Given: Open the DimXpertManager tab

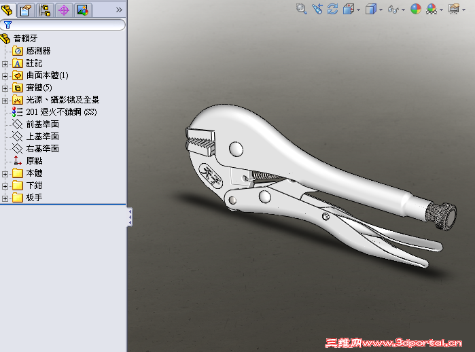Looking at the screenshot, I should (64, 10).
